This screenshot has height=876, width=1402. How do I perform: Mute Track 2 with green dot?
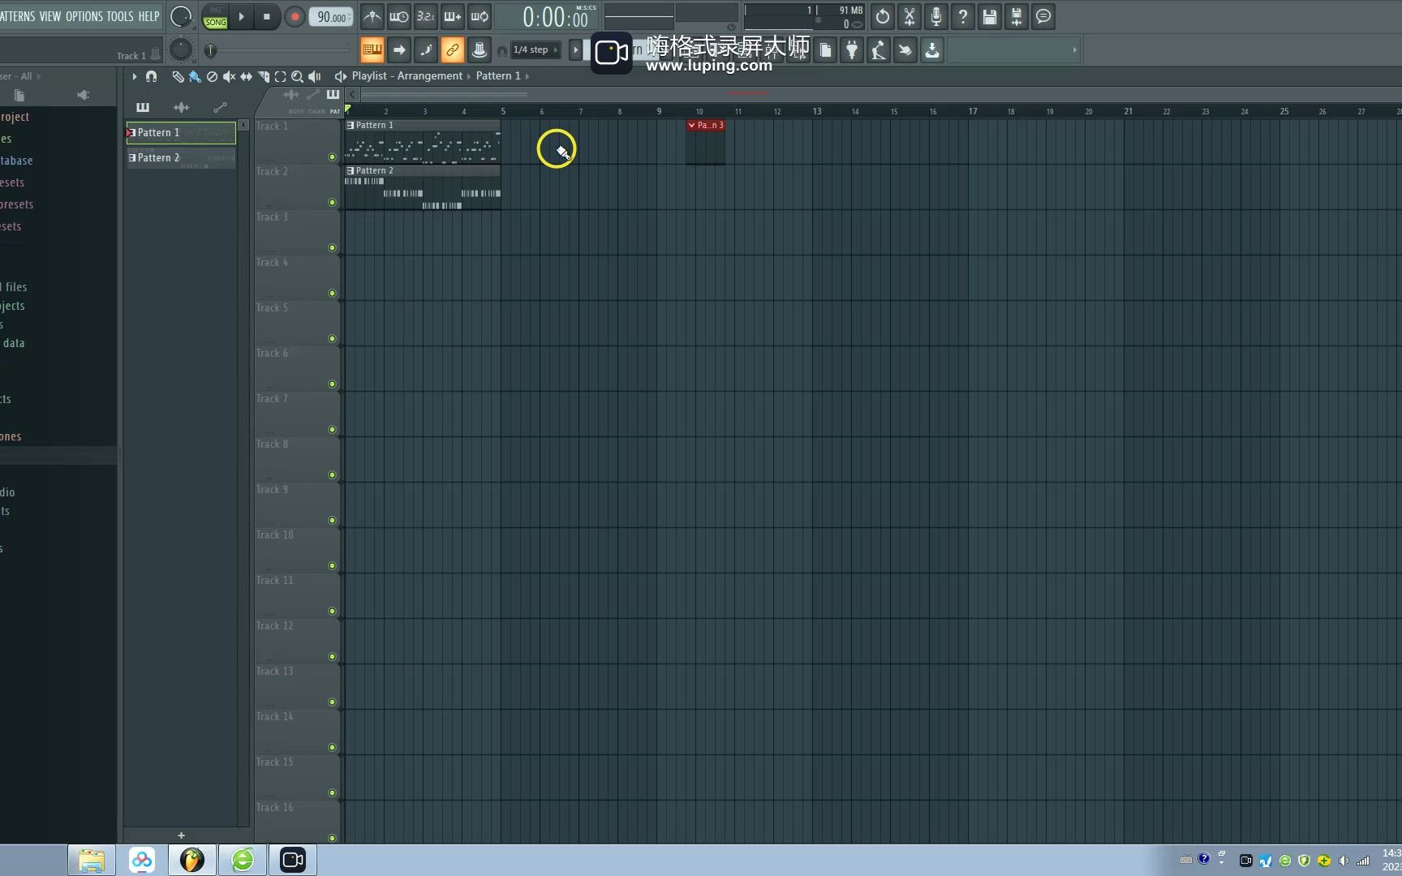(x=332, y=203)
